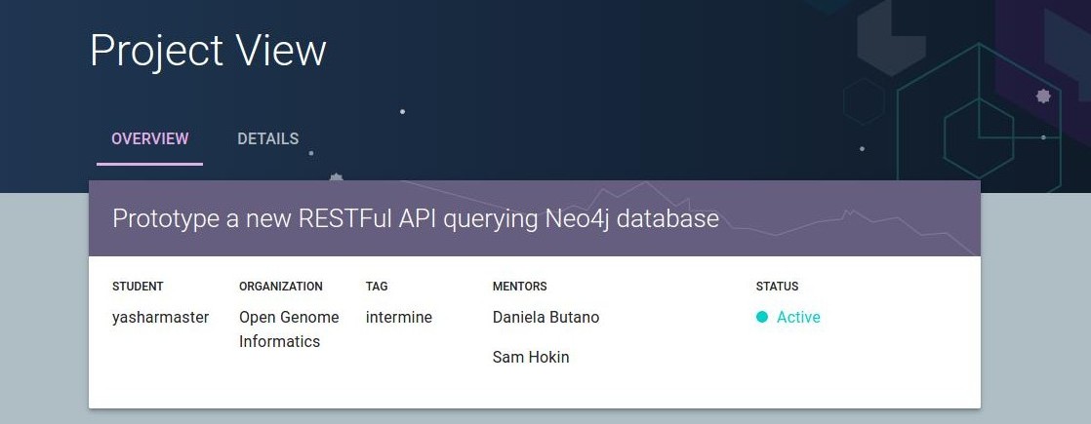Open the Details tab
The image size is (1091, 424).
[x=268, y=138]
